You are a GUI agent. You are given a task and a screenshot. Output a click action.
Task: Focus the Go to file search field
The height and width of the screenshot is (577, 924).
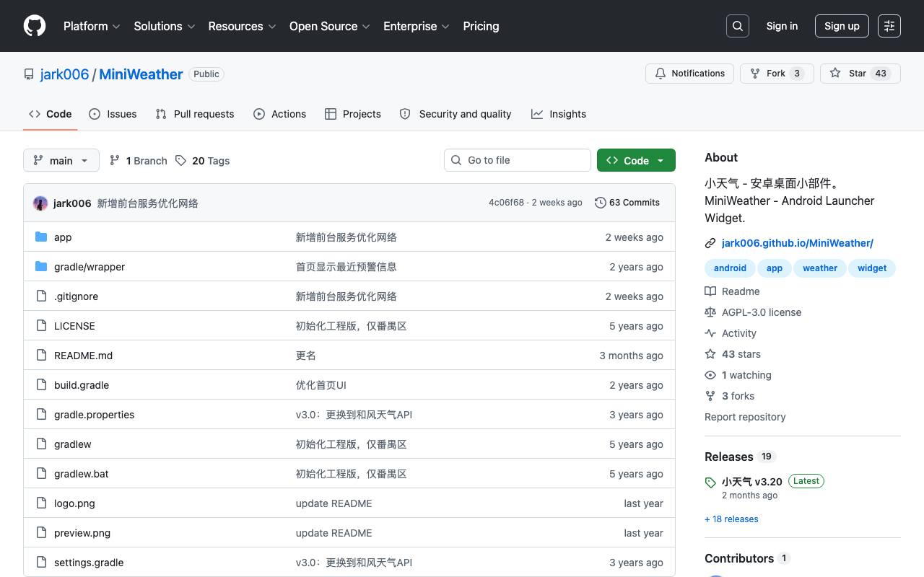(518, 160)
